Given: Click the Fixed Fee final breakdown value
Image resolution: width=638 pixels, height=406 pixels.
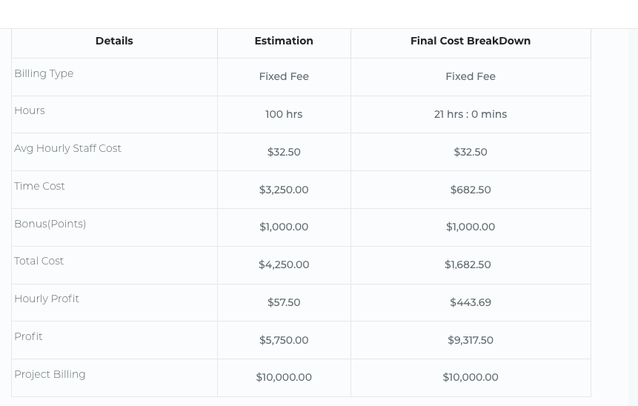Looking at the screenshot, I should point(471,76).
